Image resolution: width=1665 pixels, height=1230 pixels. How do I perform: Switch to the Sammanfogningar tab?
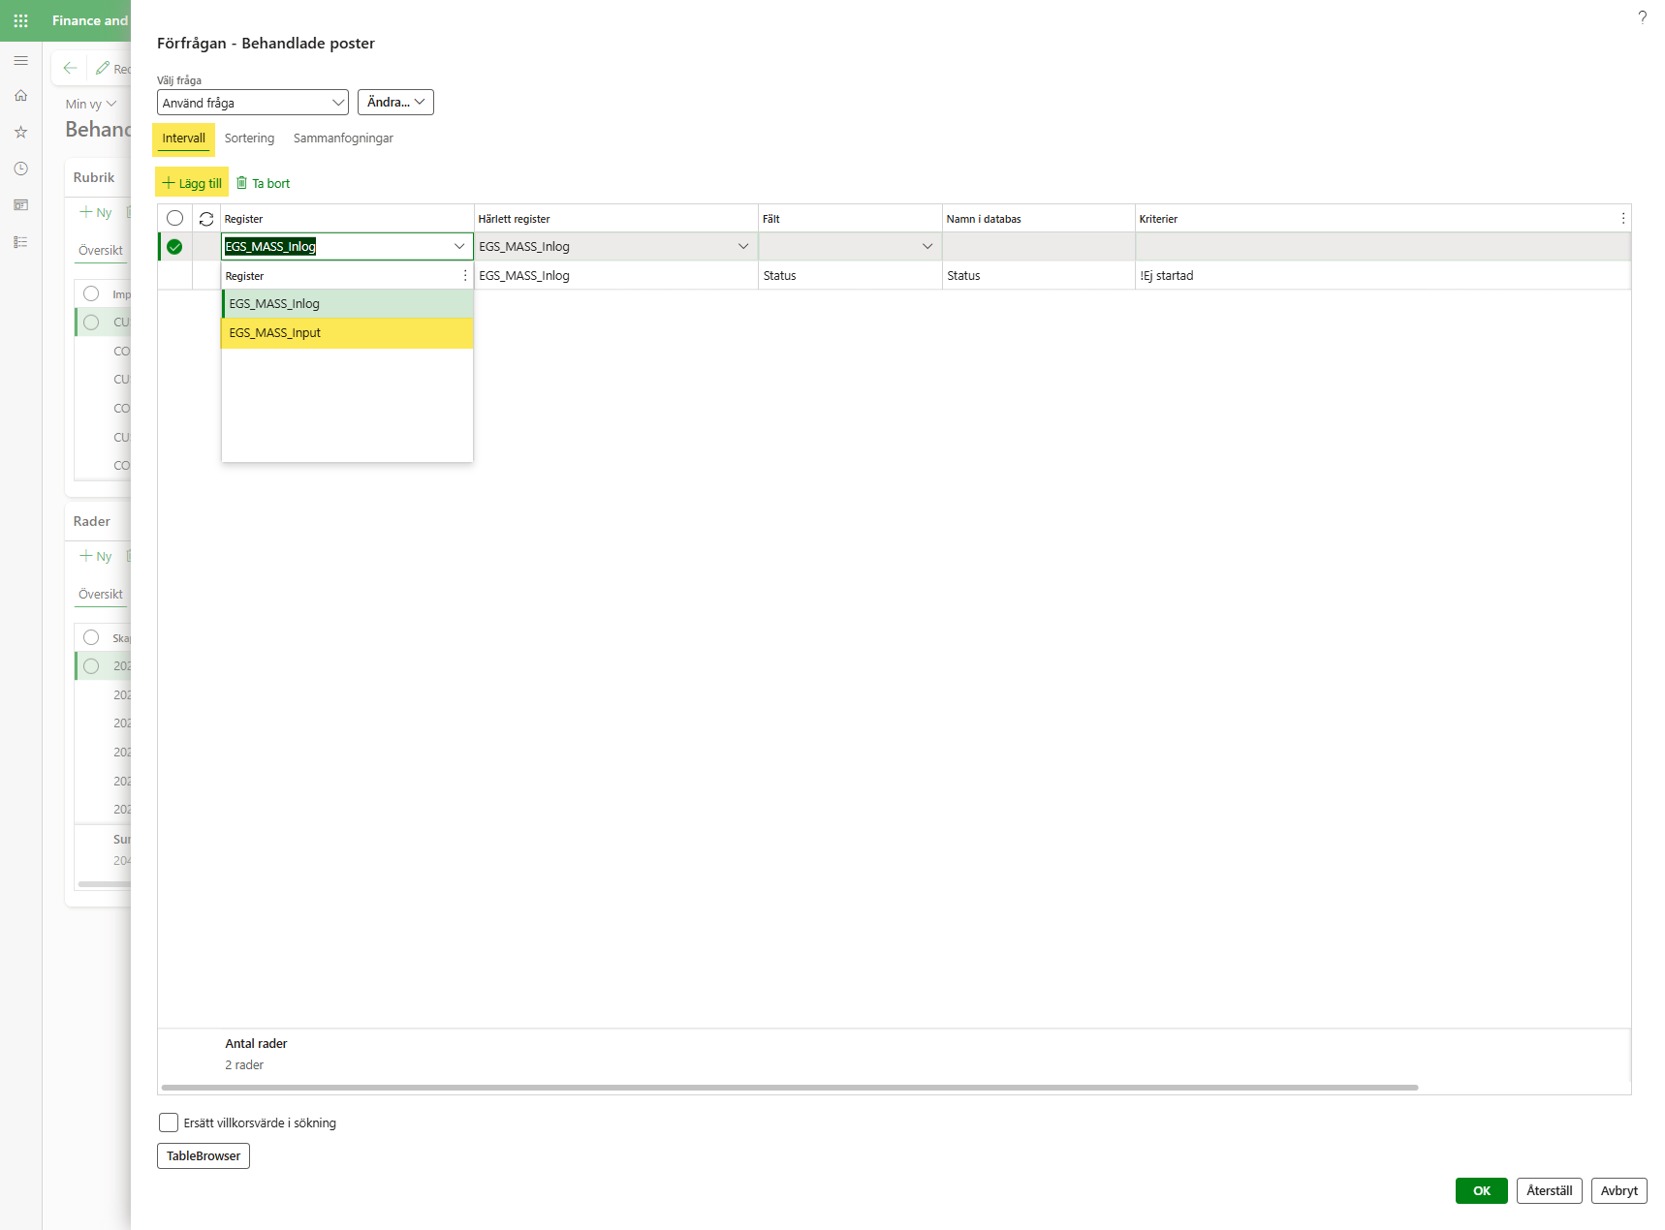(343, 138)
